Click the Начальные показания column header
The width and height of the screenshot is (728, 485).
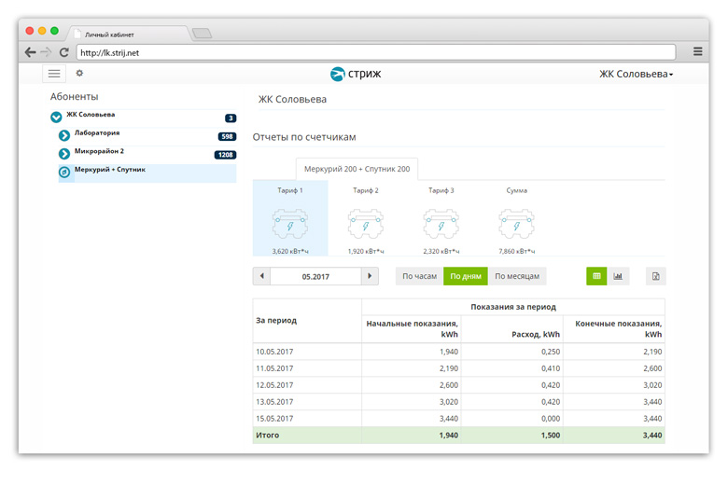[x=412, y=329]
